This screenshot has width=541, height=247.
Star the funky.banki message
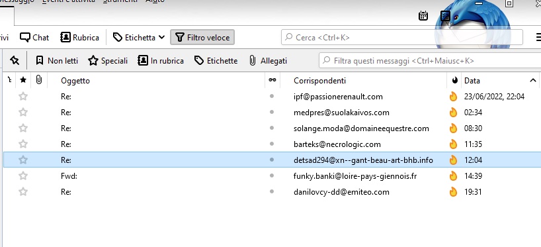23,176
